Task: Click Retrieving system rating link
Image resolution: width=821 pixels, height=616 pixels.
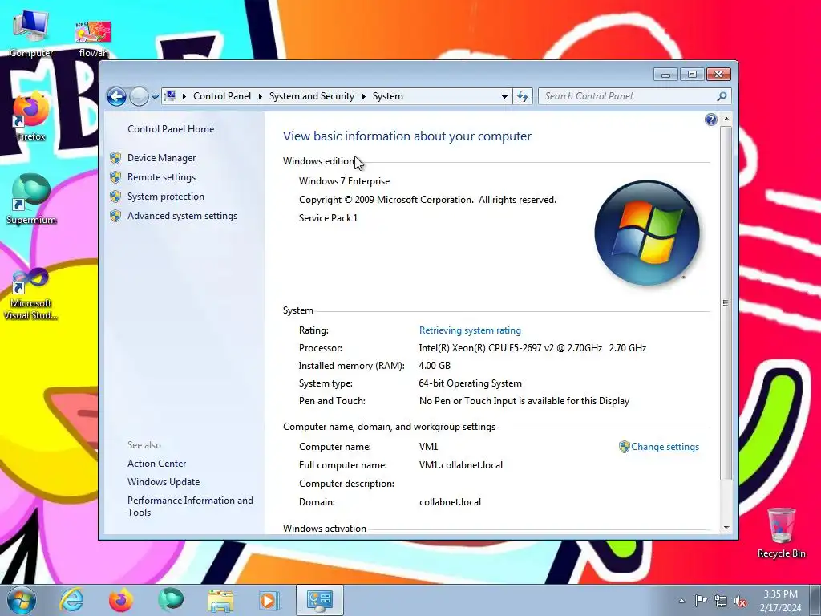Action: [x=470, y=330]
